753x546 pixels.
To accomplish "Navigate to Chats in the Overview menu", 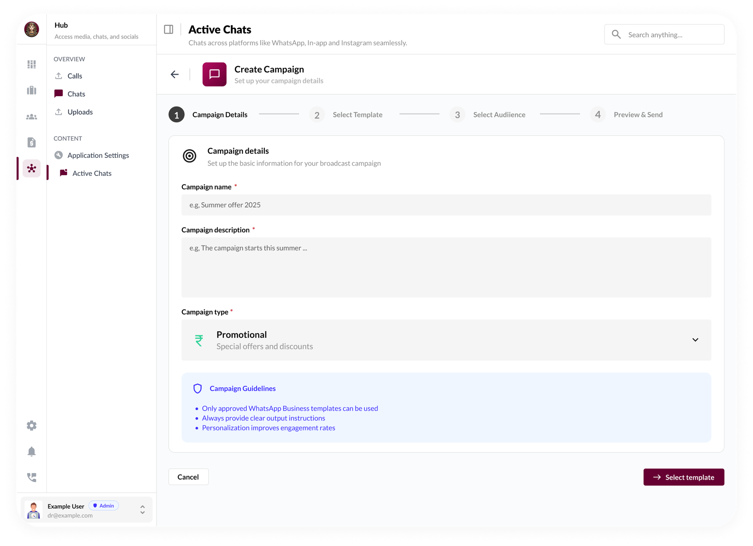I will (76, 93).
